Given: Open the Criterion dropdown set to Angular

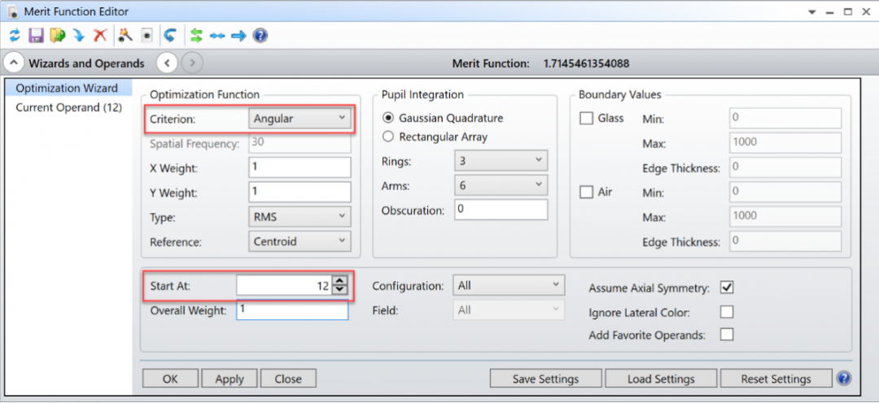Looking at the screenshot, I should [299, 119].
